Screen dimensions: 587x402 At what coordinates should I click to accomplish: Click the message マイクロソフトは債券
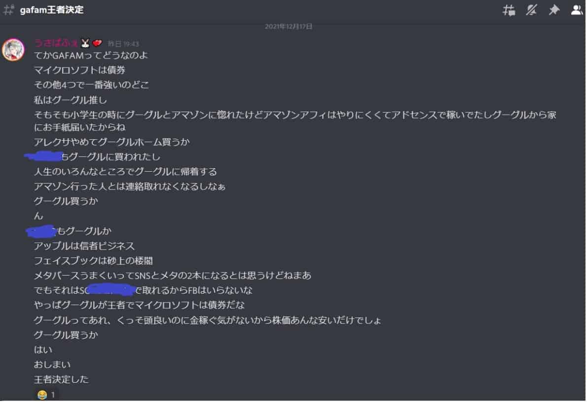pos(80,70)
